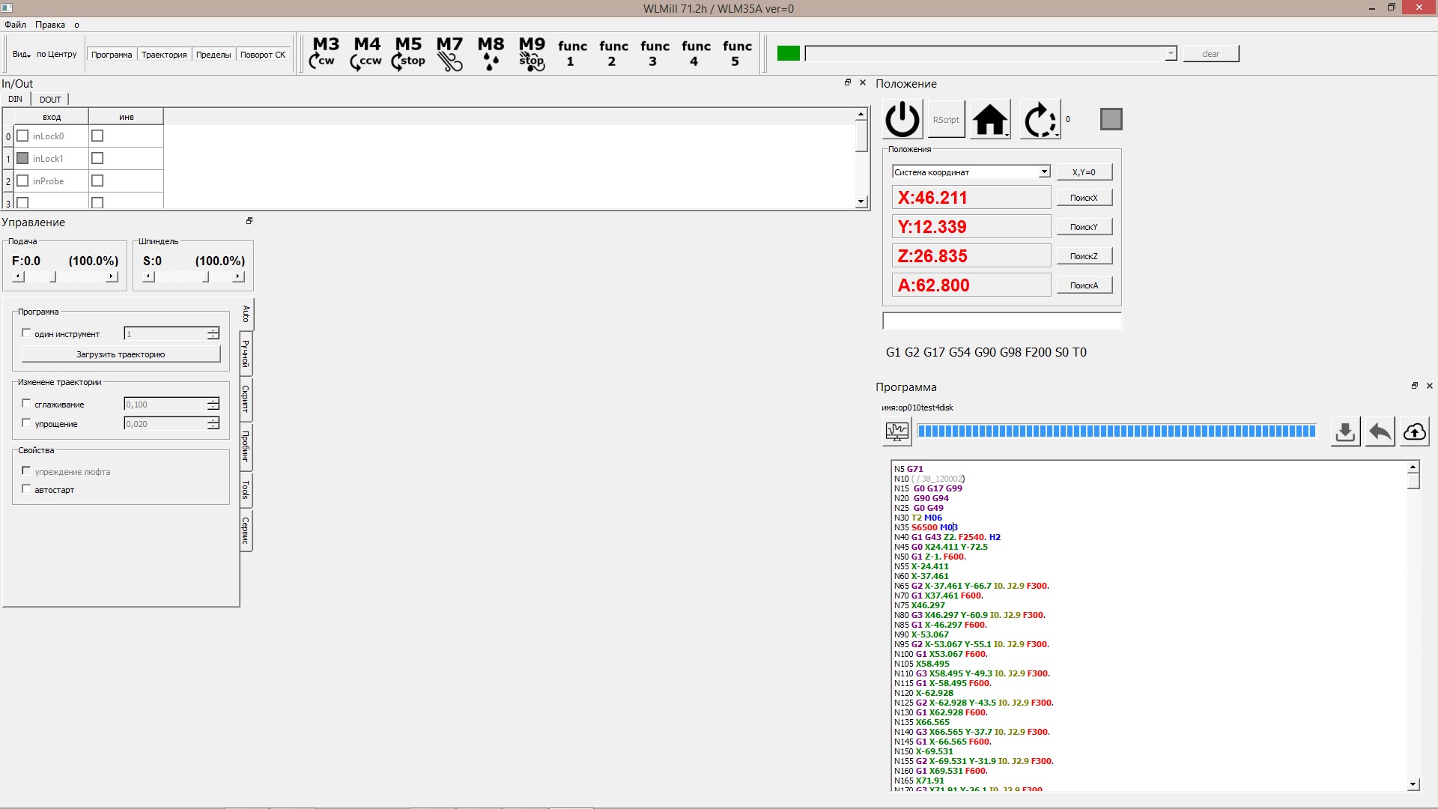Click the M5 spindle stop icon

(x=408, y=53)
